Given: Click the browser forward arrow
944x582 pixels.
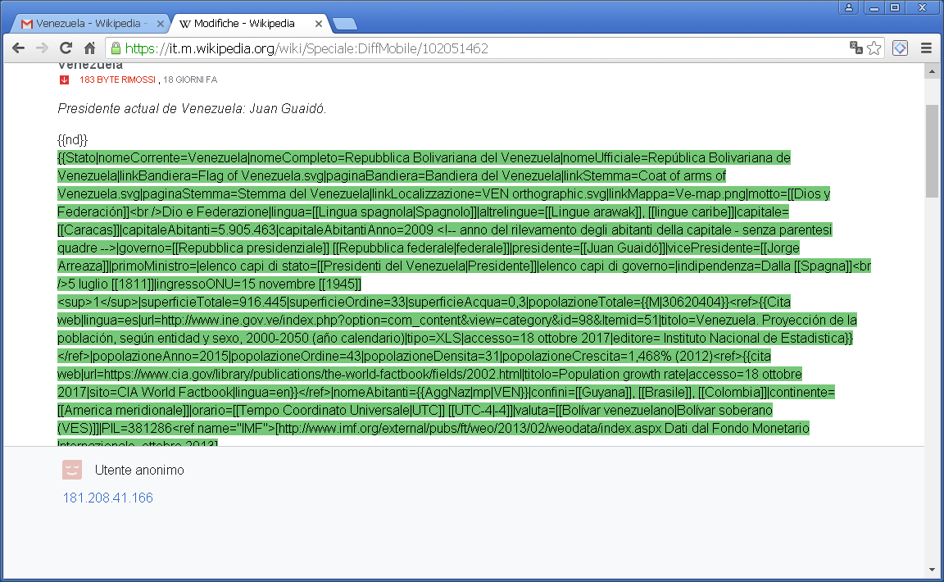Looking at the screenshot, I should 42,48.
